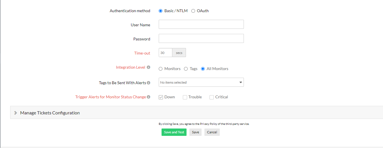Click the Save and Test button
The width and height of the screenshot is (383, 148).
pos(174,132)
